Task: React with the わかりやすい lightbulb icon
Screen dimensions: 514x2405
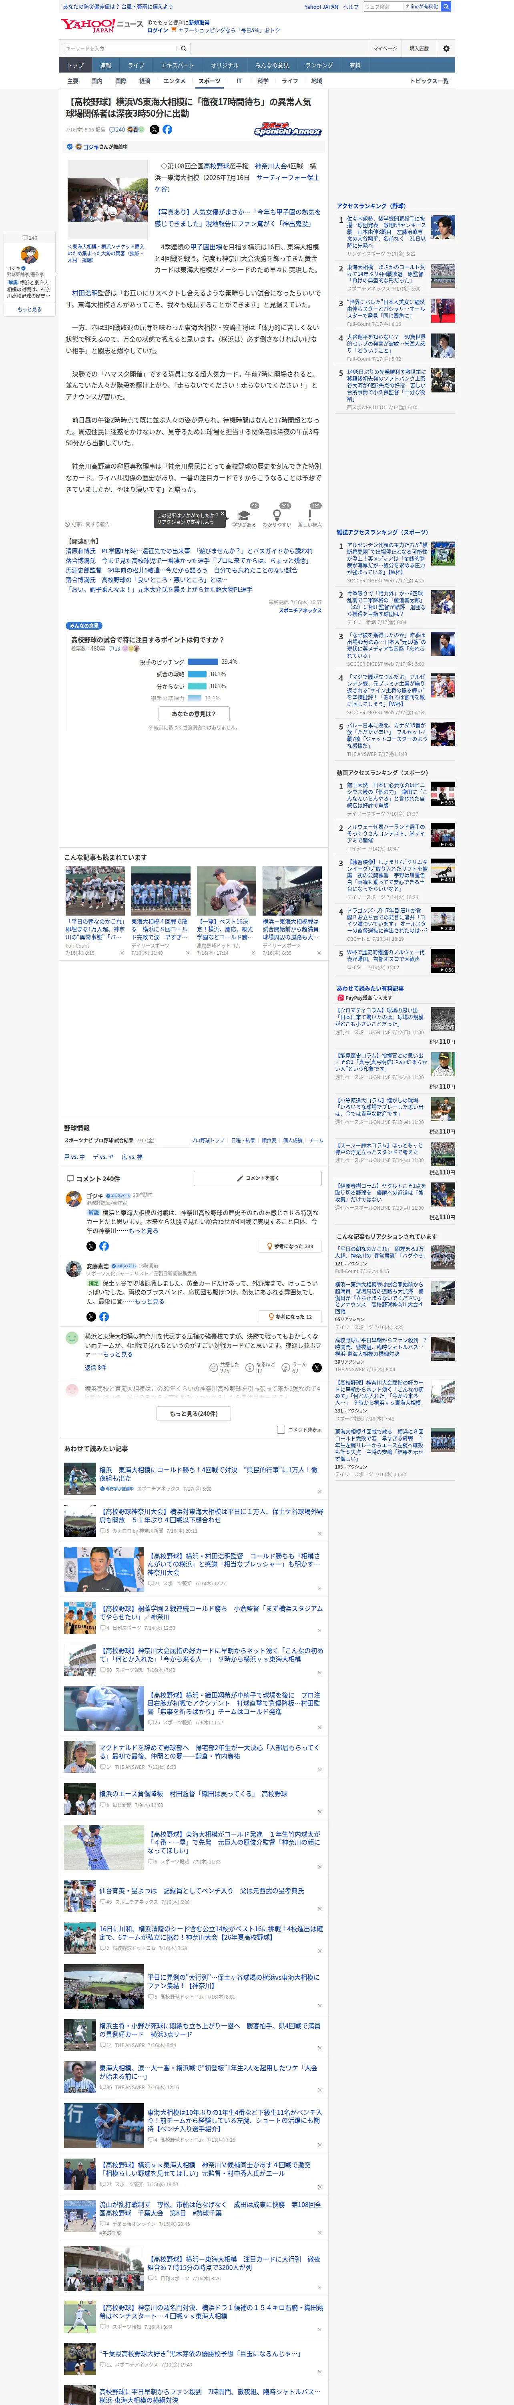Action: [276, 516]
